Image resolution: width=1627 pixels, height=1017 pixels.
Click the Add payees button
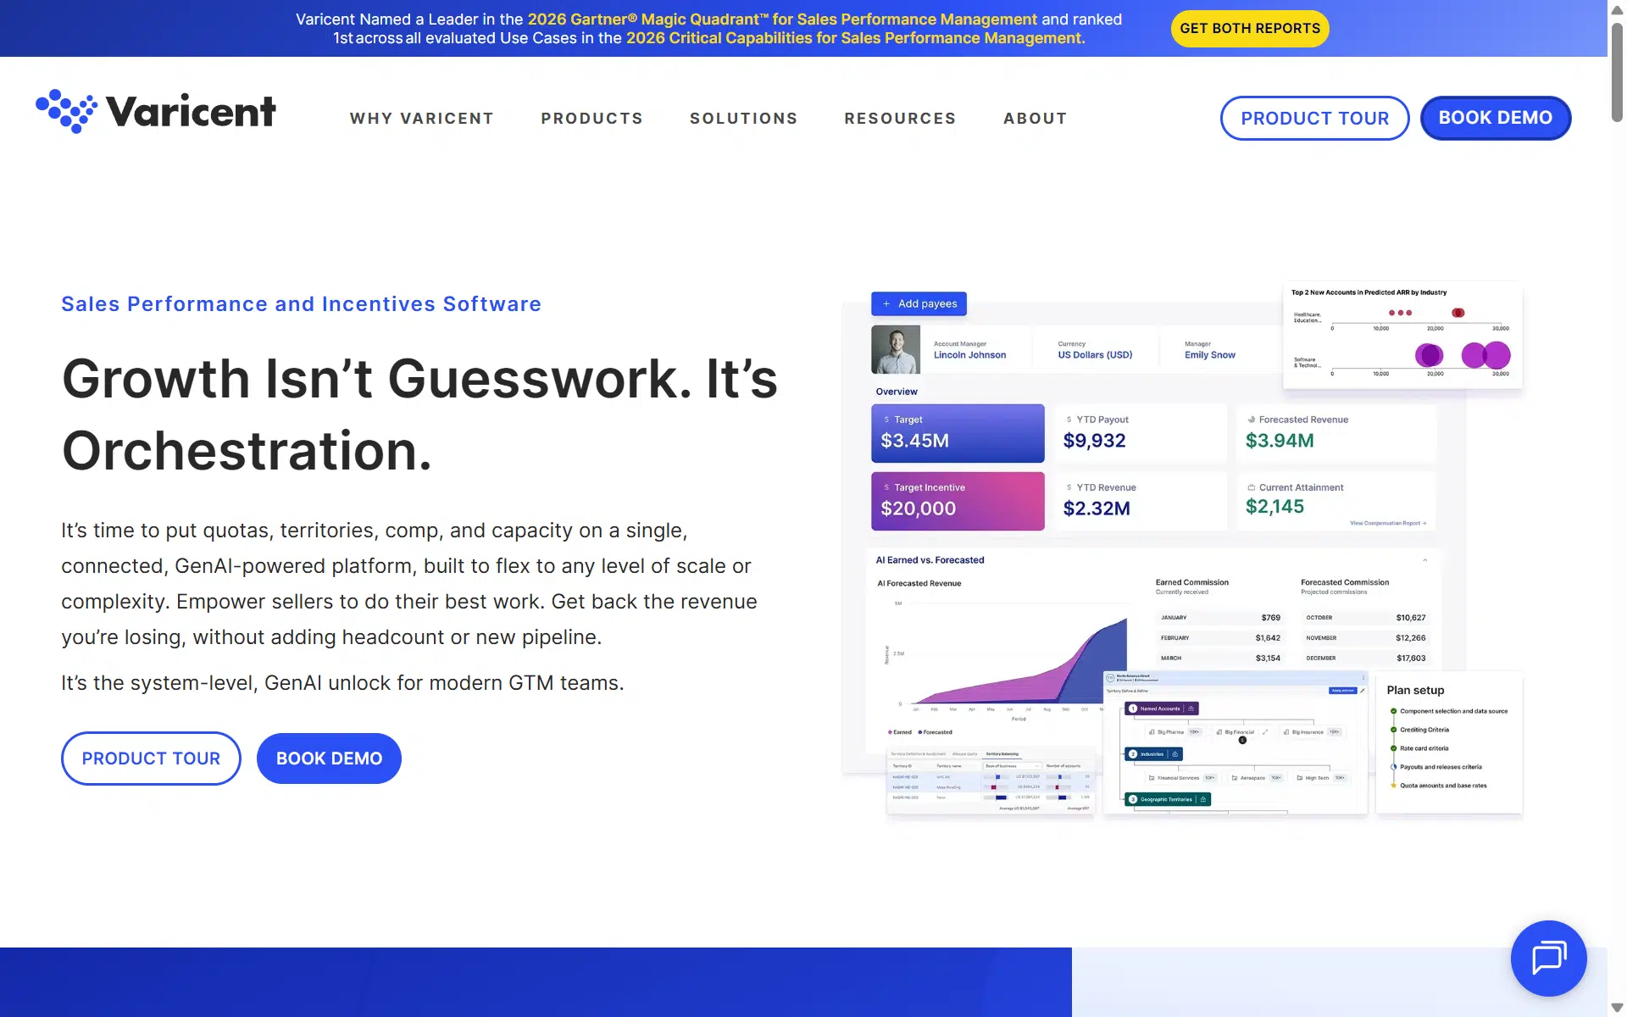pos(919,303)
